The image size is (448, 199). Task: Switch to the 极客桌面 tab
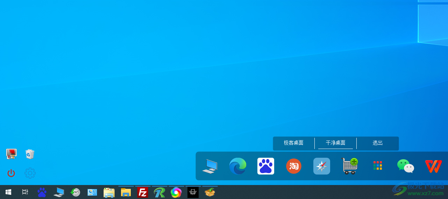tap(293, 143)
